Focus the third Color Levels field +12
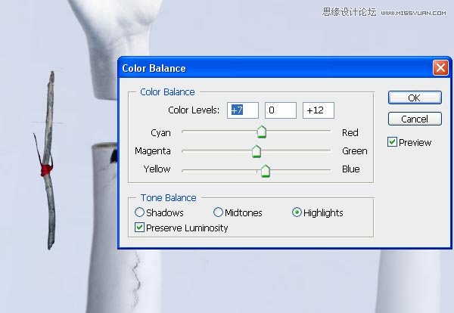 (319, 110)
